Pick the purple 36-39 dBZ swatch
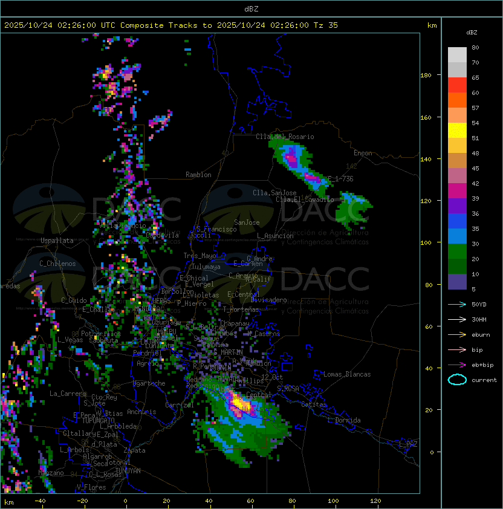The image size is (503, 509). click(x=457, y=206)
